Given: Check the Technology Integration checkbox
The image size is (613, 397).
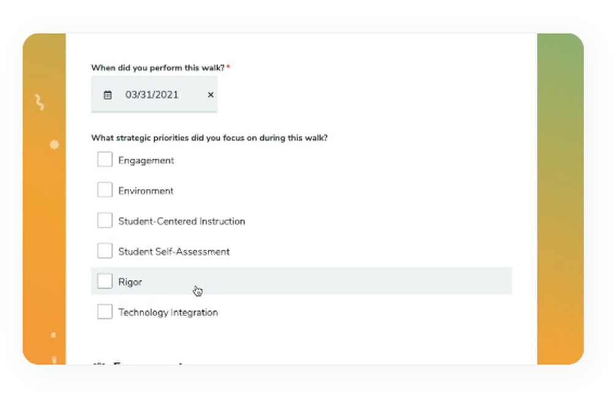Looking at the screenshot, I should click(x=104, y=311).
